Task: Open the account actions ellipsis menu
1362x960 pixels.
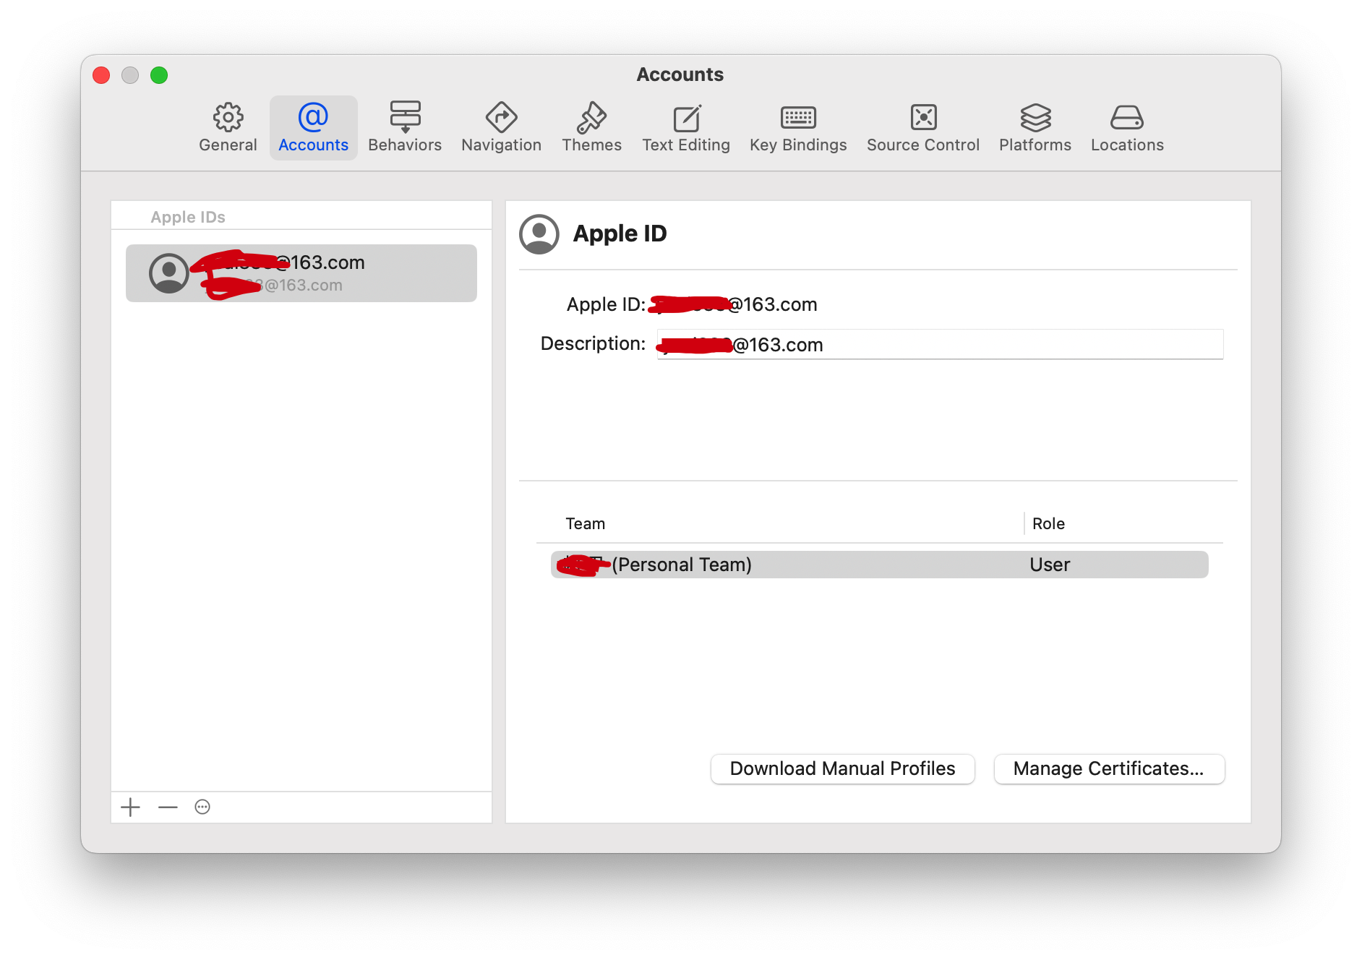Action: [202, 807]
